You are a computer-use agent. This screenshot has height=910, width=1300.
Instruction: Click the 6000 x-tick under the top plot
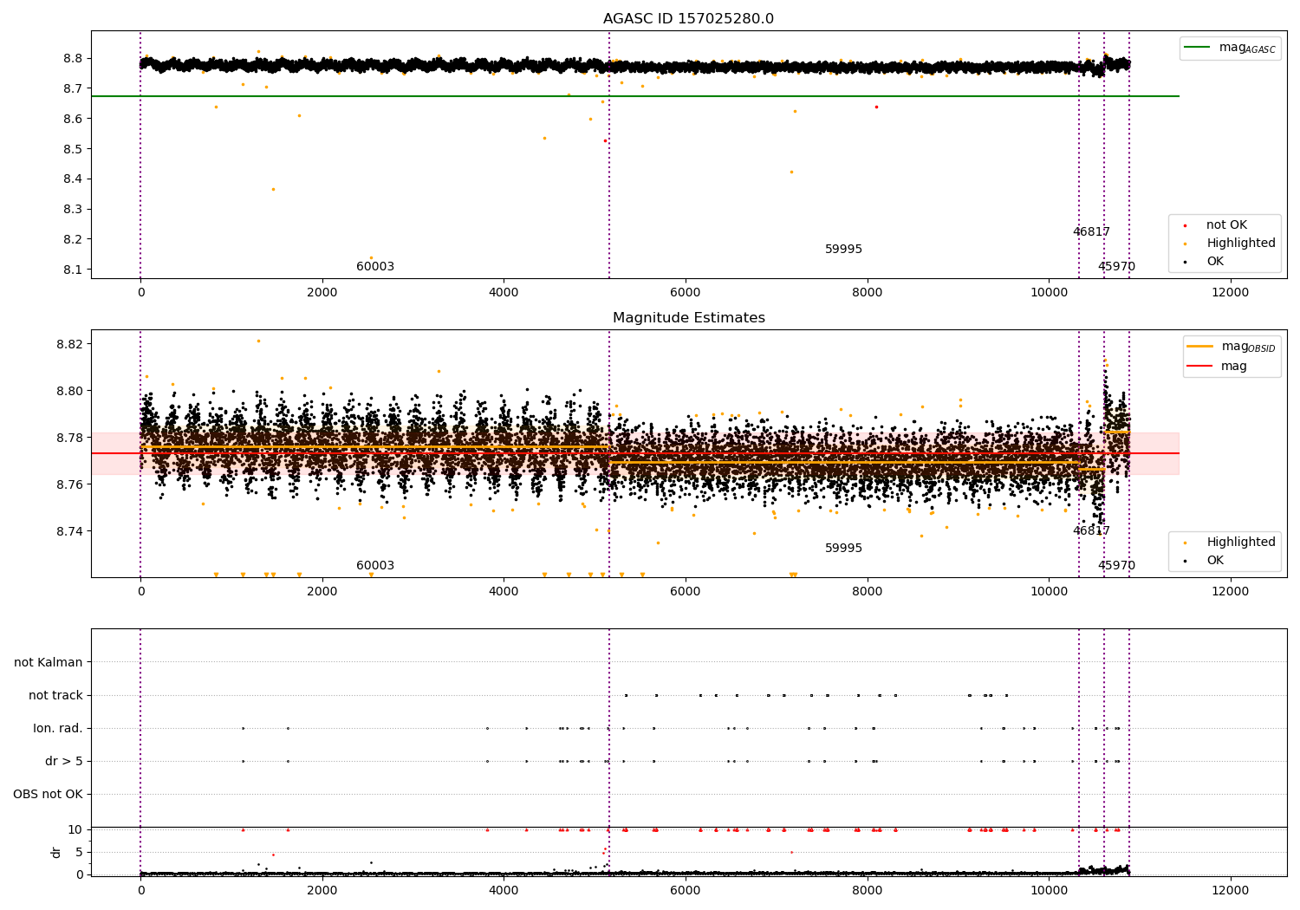(x=686, y=292)
